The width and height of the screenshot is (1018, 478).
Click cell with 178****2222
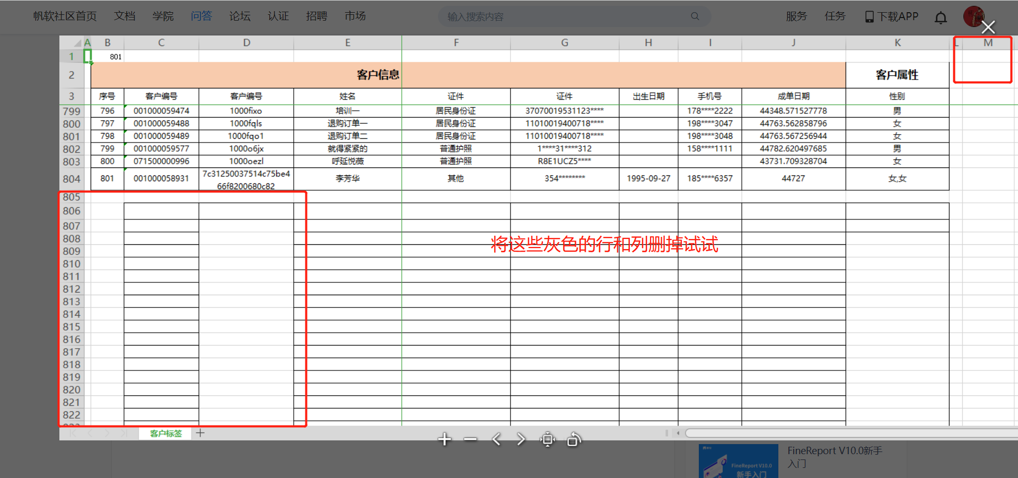pyautogui.click(x=709, y=111)
